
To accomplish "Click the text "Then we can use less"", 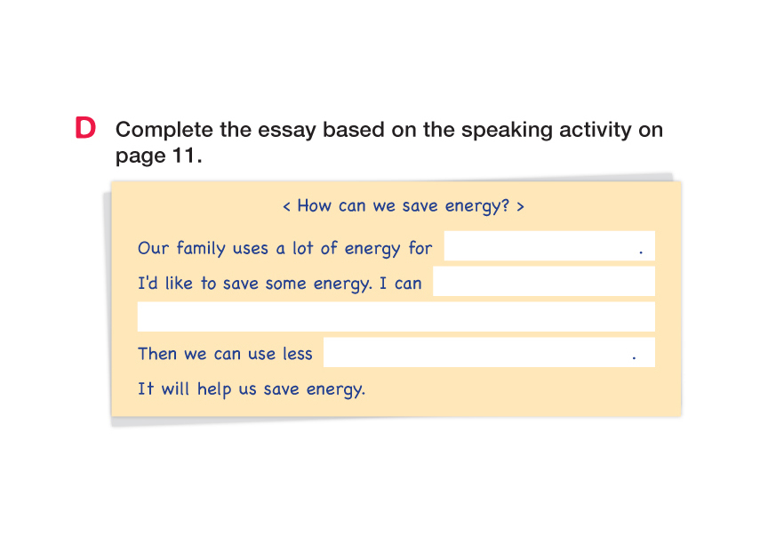I will [225, 354].
